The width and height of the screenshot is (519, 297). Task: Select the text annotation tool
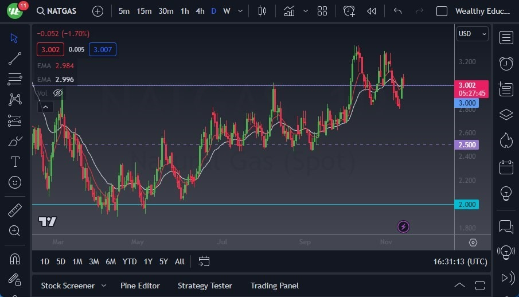15,162
